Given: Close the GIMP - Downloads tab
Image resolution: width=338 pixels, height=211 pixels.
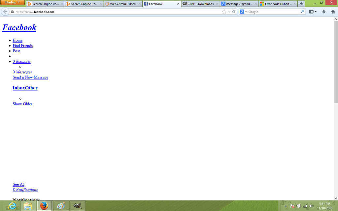Looking at the screenshot, I should pos(217,4).
